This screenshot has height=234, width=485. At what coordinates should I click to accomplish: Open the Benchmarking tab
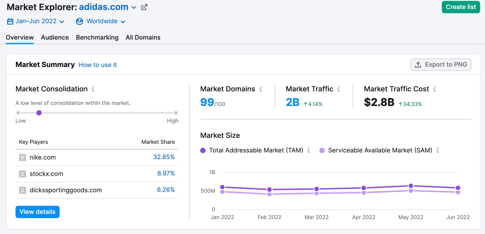click(97, 38)
